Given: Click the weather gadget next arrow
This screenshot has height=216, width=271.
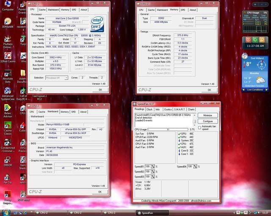Looking at the screenshot, I should click(x=266, y=90).
